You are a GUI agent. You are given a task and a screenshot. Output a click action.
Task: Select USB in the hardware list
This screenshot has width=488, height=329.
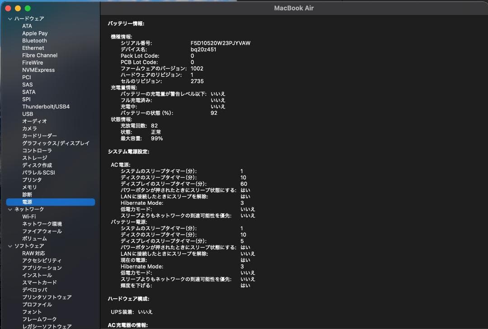(x=28, y=114)
